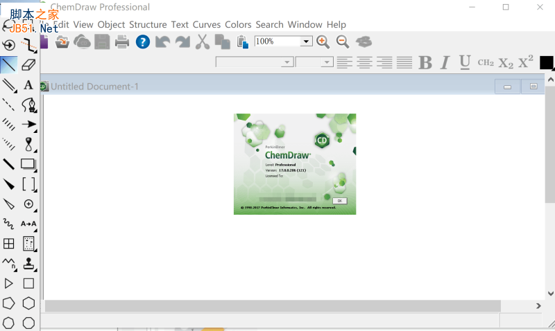Click the Open file toolbar icon
This screenshot has width=555, height=331.
[62, 42]
